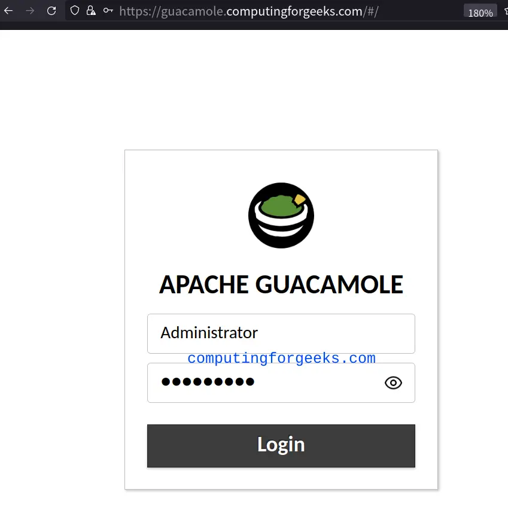
Task: Click the APACHE GUACAMOLE heading text
Action: 281,284
